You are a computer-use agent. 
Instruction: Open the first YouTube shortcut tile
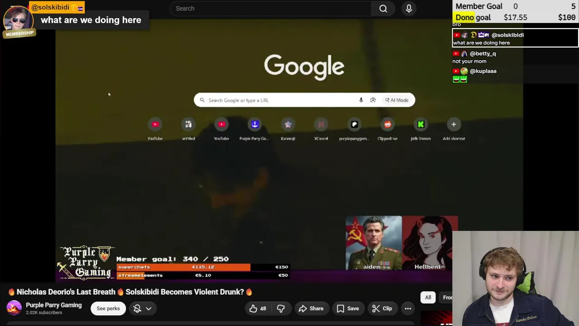(x=155, y=129)
